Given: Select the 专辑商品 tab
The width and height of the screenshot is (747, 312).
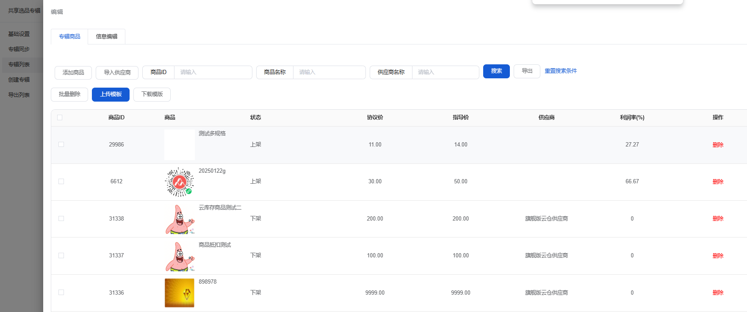Looking at the screenshot, I should click(69, 37).
